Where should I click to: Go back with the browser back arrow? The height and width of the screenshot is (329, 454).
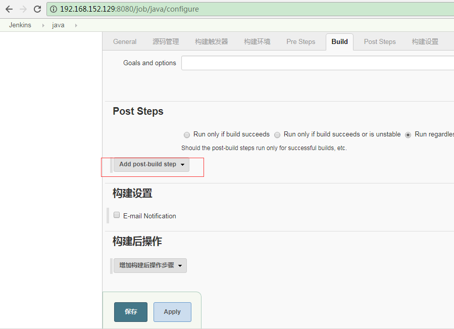[x=9, y=9]
